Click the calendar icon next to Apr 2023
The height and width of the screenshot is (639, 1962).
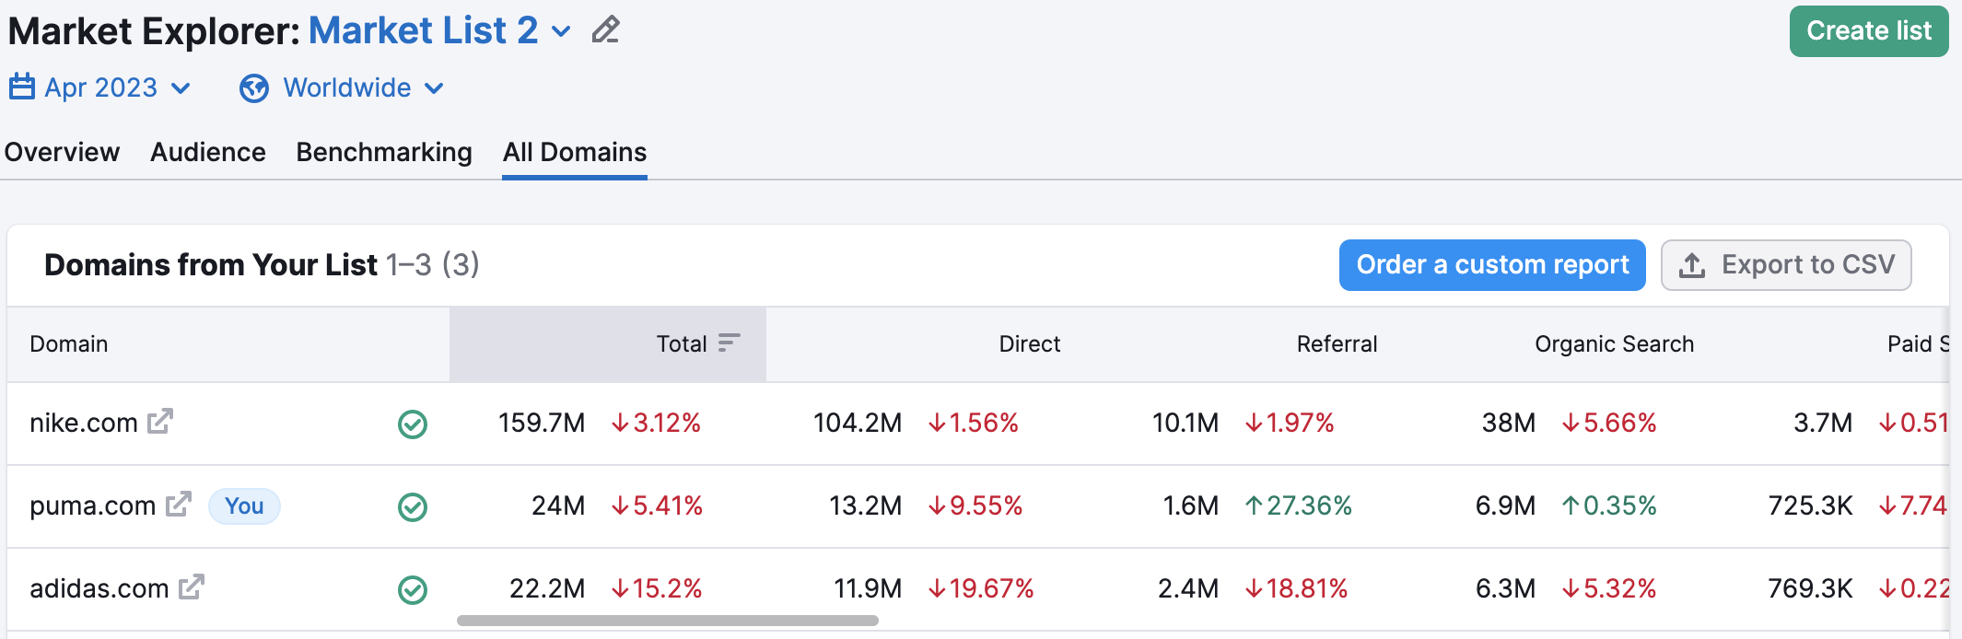tap(22, 87)
